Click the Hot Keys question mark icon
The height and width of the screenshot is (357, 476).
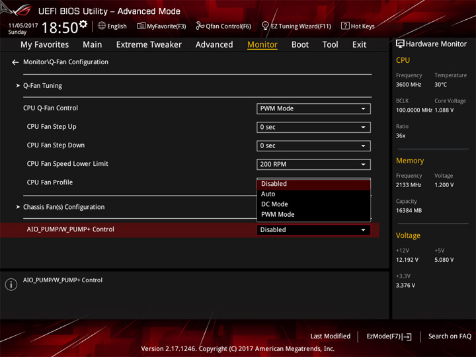coord(345,26)
